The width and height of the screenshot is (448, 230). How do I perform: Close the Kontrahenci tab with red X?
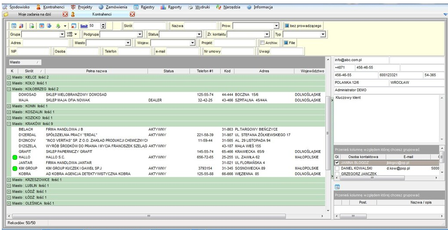click(x=132, y=14)
